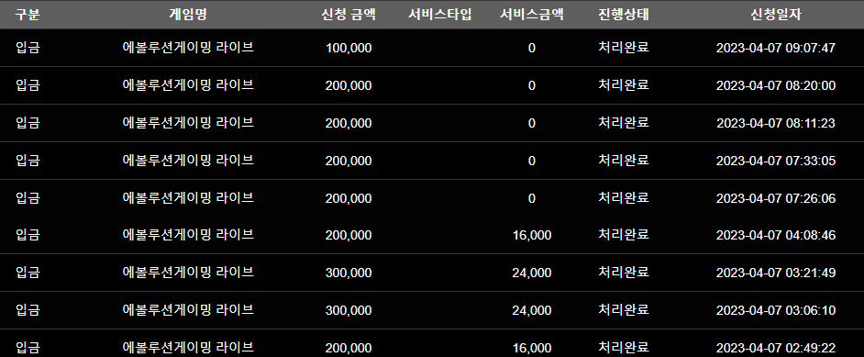Screen dimensions: 864x357
Task: Click the 16,000 service amount at 04:08:46
Action: pos(532,236)
